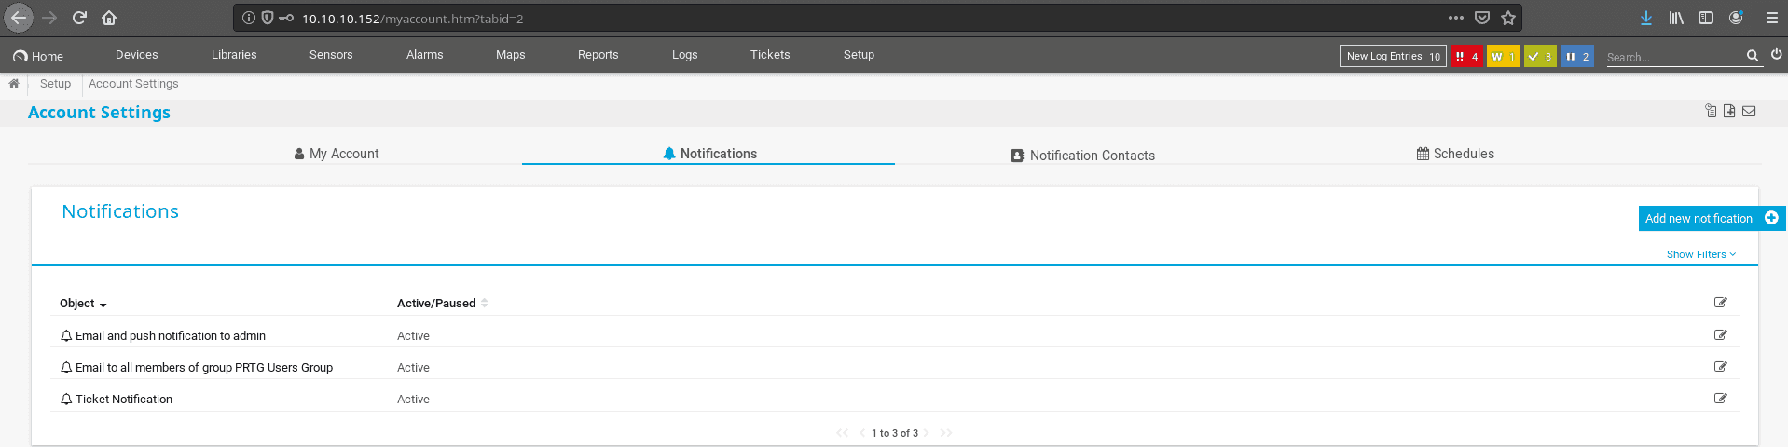Viewport: 1788px width, 447px height.
Task: Go to PRTG Home
Action: point(38,56)
